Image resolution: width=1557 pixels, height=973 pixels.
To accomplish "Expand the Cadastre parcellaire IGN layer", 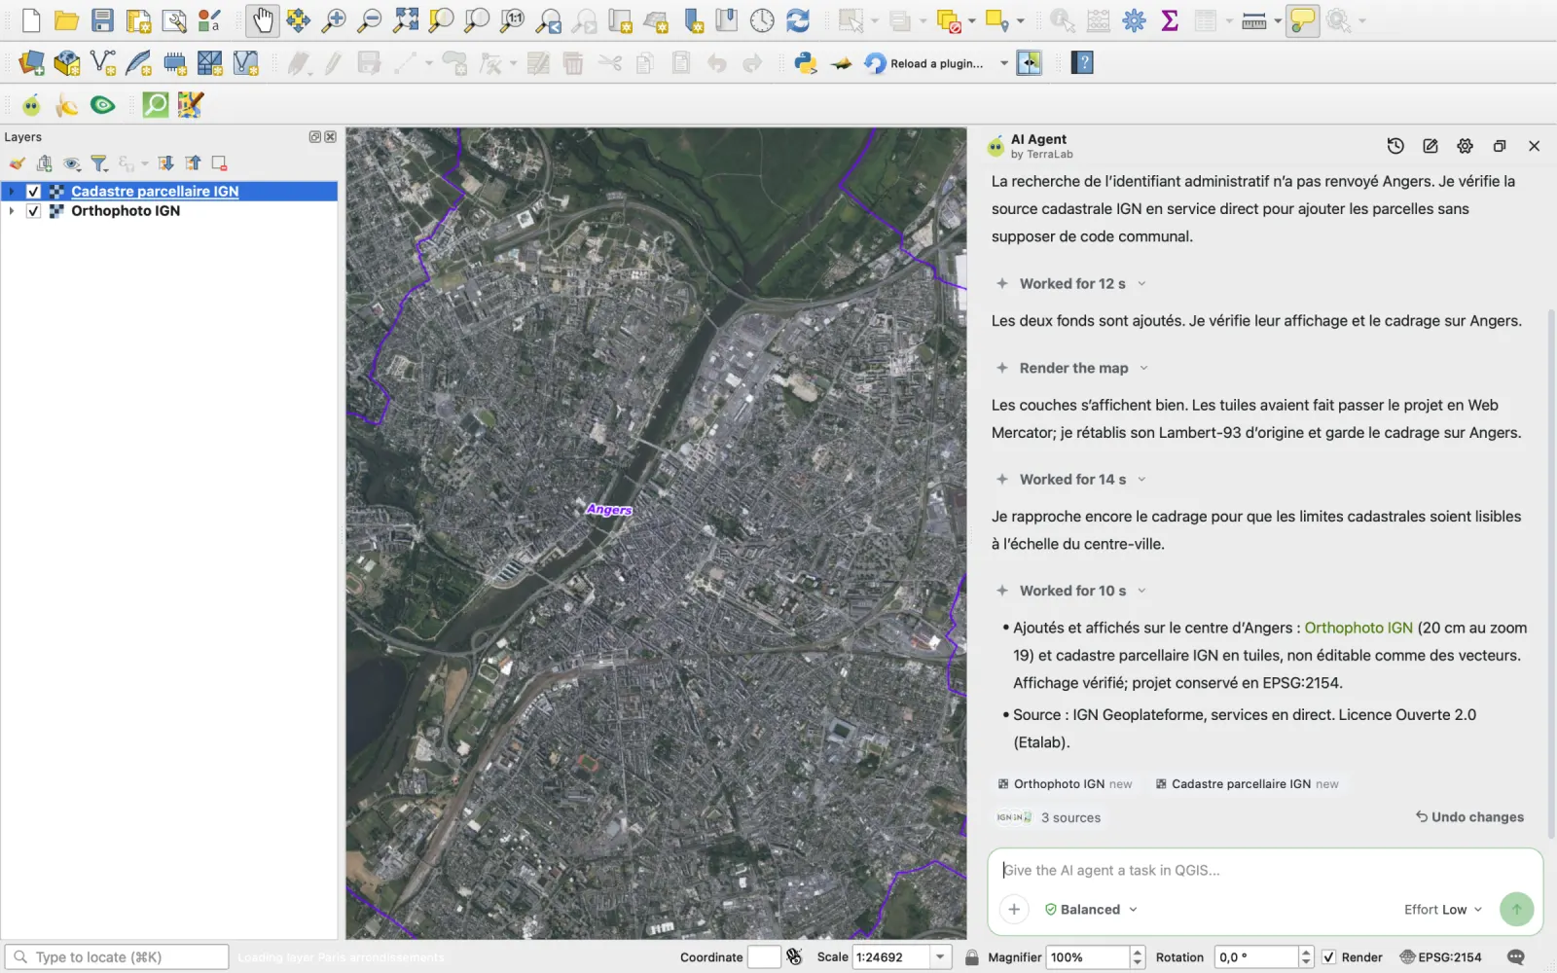I will click(x=12, y=192).
